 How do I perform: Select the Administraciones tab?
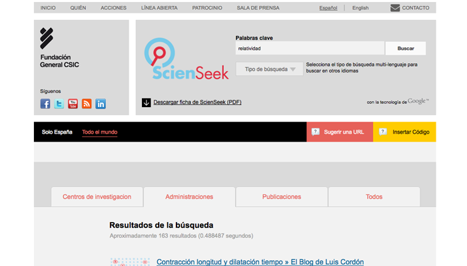pyautogui.click(x=189, y=197)
